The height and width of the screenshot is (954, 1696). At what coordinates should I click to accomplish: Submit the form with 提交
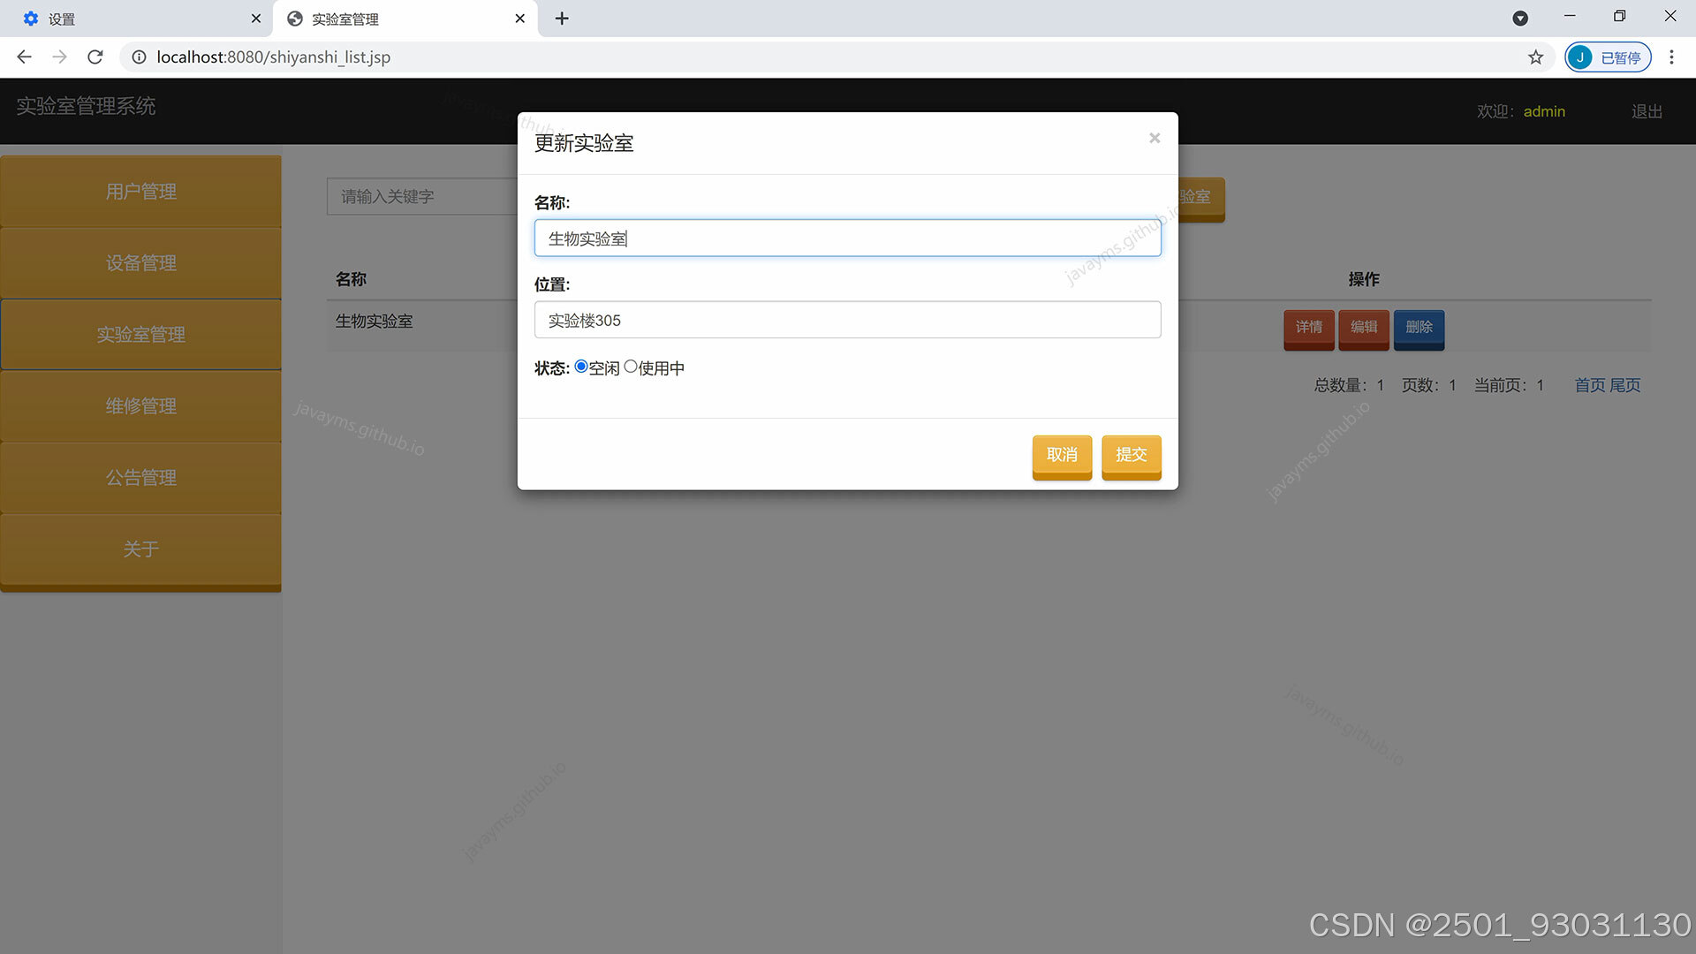[x=1131, y=456]
